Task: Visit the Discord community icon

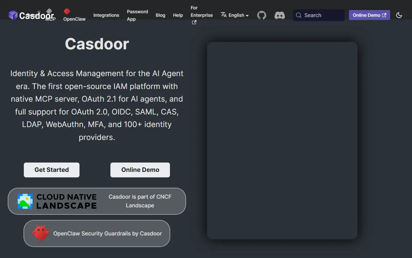Action: pos(280,15)
